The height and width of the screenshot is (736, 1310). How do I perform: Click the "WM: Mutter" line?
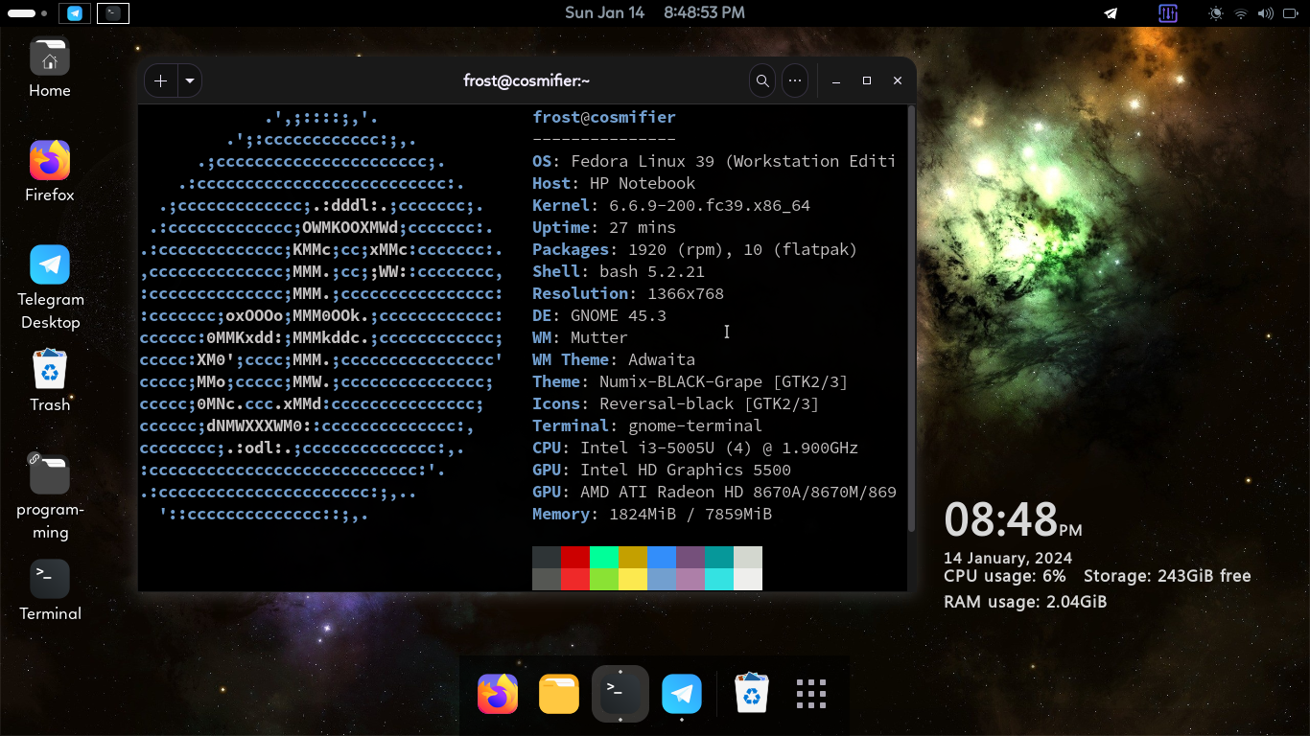click(580, 337)
